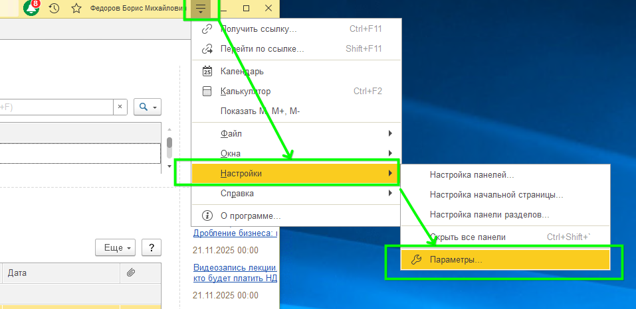This screenshot has width=636, height=309.
Task: Open the Еще dropdown button
Action: pyautogui.click(x=115, y=247)
